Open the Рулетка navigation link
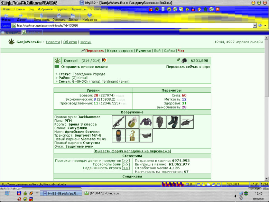269x202 pixels. (143, 50)
